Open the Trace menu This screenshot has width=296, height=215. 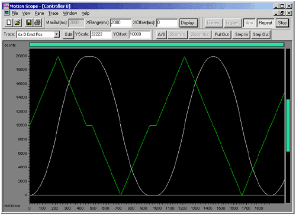point(53,14)
